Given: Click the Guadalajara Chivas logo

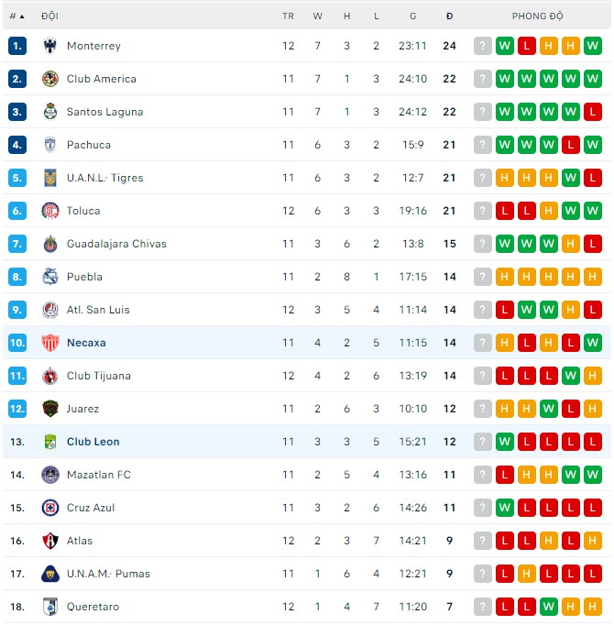Looking at the screenshot, I should [50, 244].
